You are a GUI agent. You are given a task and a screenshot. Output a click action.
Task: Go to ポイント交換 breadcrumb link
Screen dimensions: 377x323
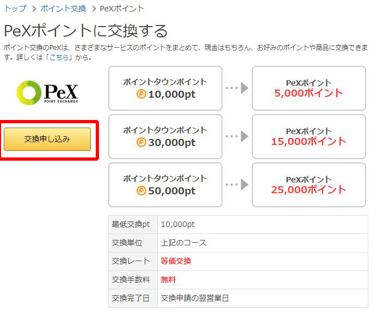point(63,9)
